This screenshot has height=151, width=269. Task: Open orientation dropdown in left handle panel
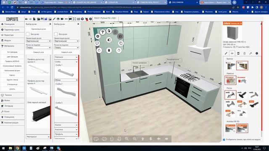[38, 41]
